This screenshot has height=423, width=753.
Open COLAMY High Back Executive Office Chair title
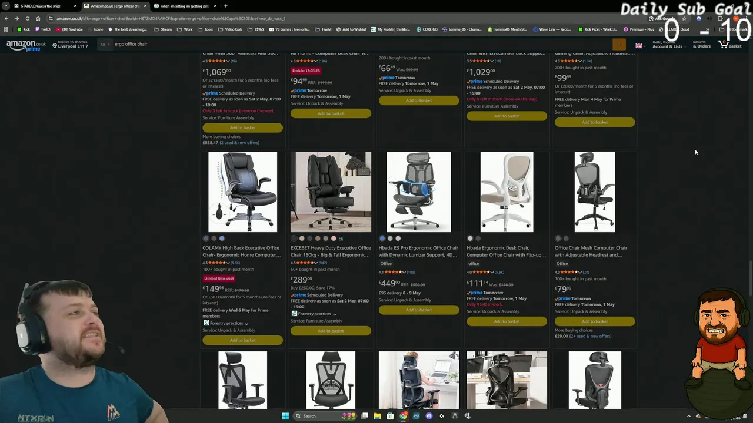tap(241, 251)
